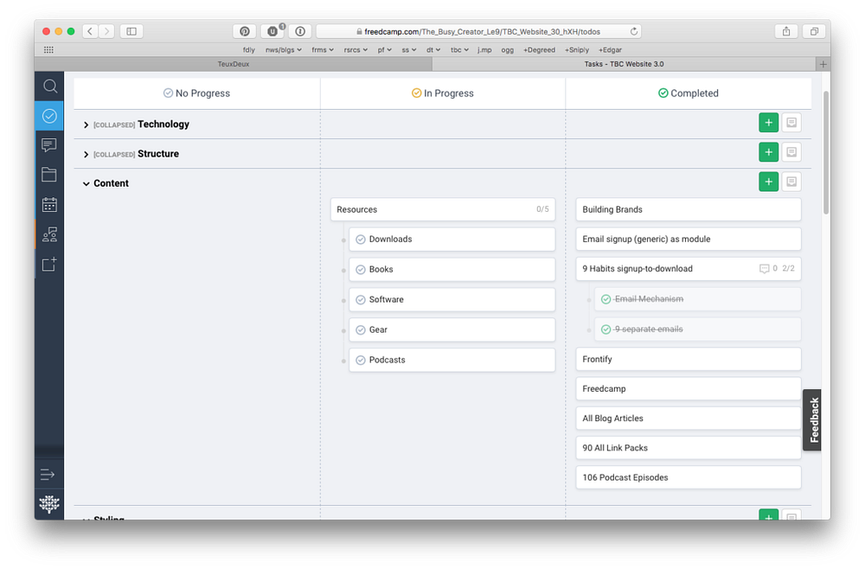Open the +Sniply bookmark
The image size is (865, 569).
click(576, 49)
